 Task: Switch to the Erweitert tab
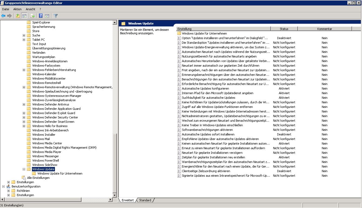[x=128, y=200]
